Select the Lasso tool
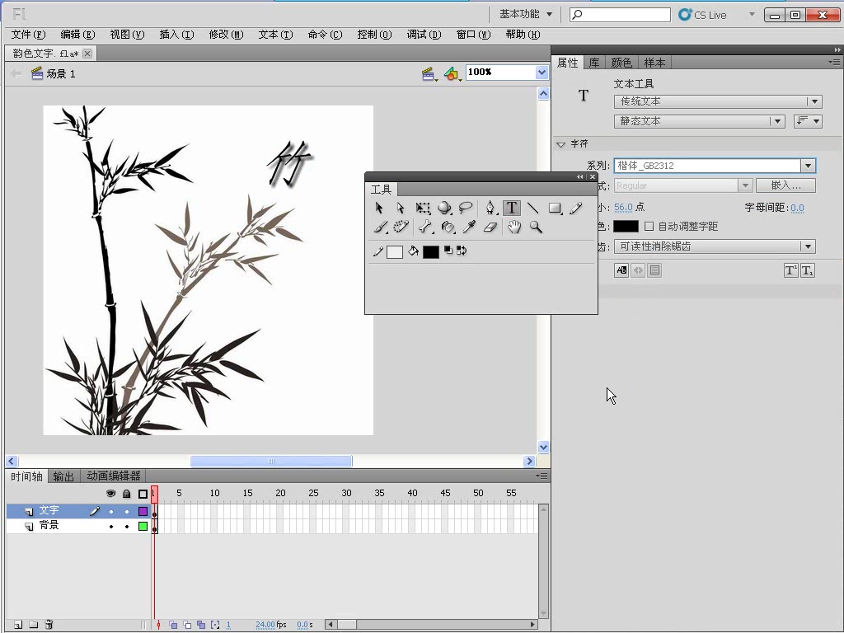This screenshot has height=633, width=844. (x=466, y=206)
